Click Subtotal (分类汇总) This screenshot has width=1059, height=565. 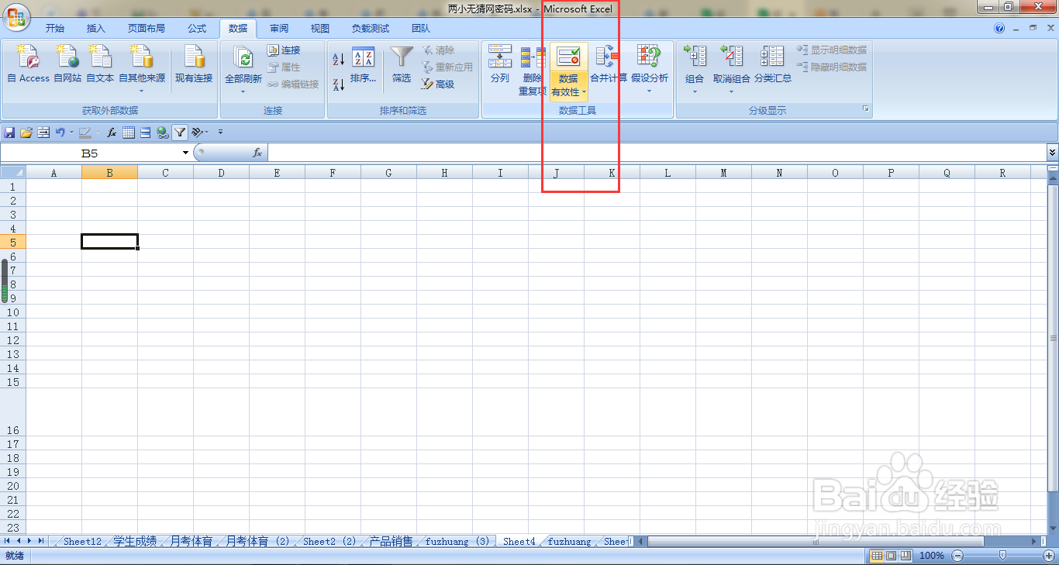(x=773, y=64)
